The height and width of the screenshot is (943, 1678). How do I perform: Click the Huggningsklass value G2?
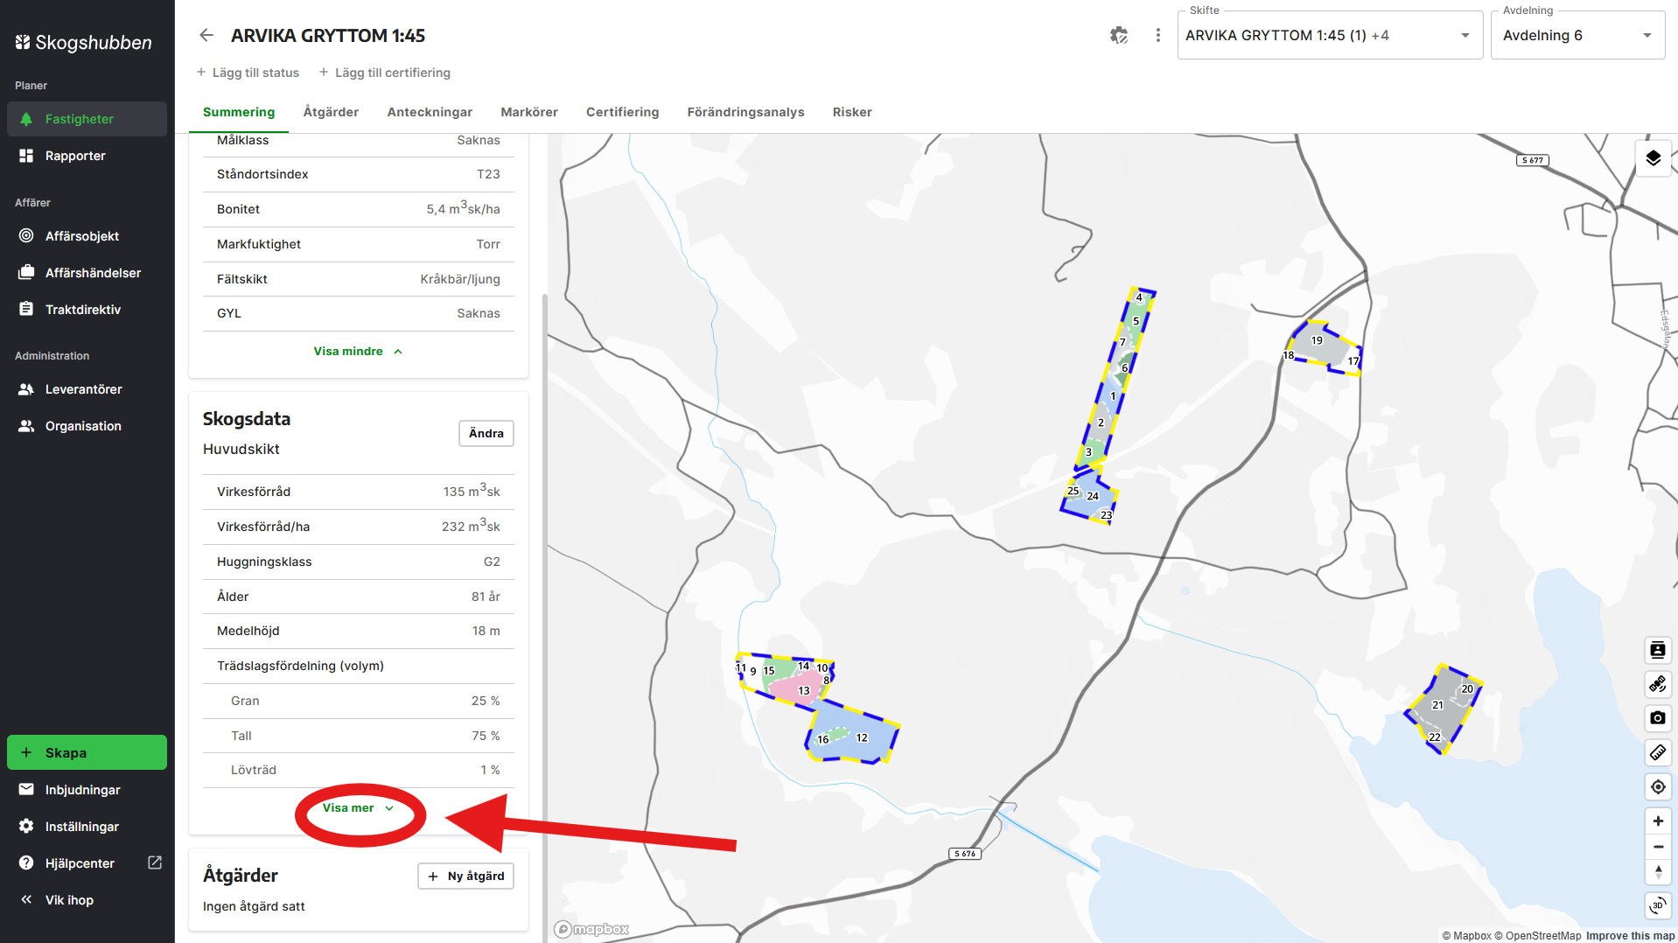point(492,562)
